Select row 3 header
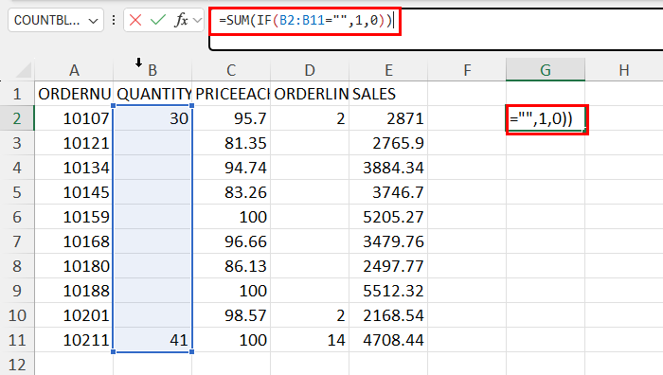The width and height of the screenshot is (663, 375). coord(17,143)
